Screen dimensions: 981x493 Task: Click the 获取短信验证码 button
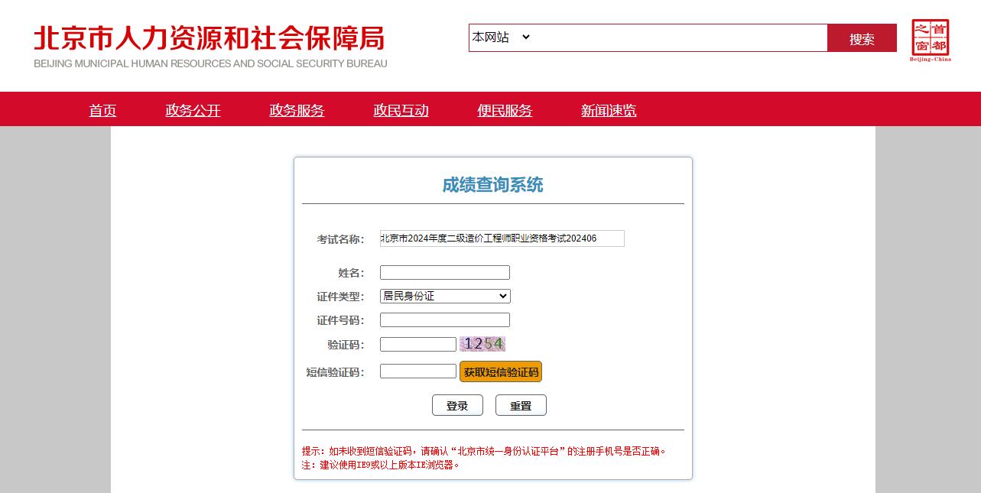click(x=501, y=371)
